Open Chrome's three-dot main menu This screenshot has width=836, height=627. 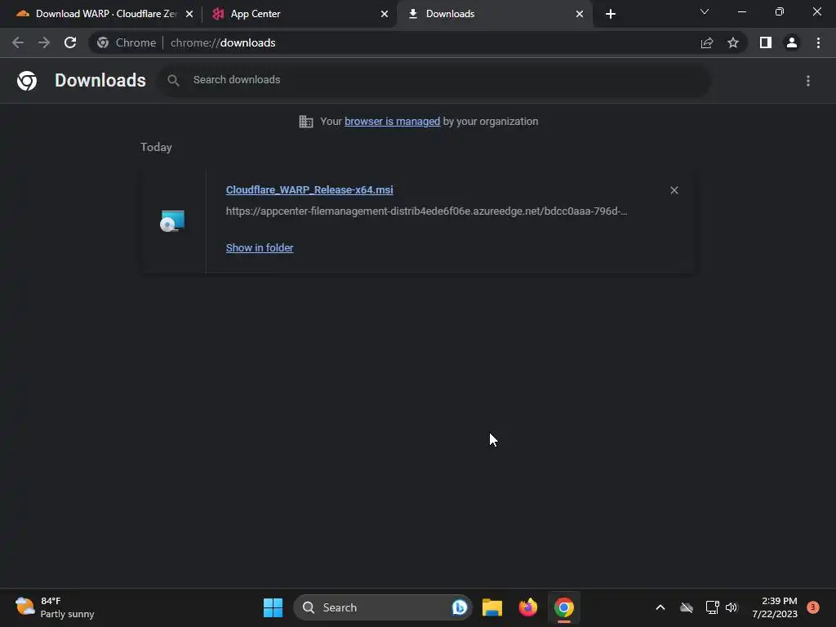tap(818, 42)
